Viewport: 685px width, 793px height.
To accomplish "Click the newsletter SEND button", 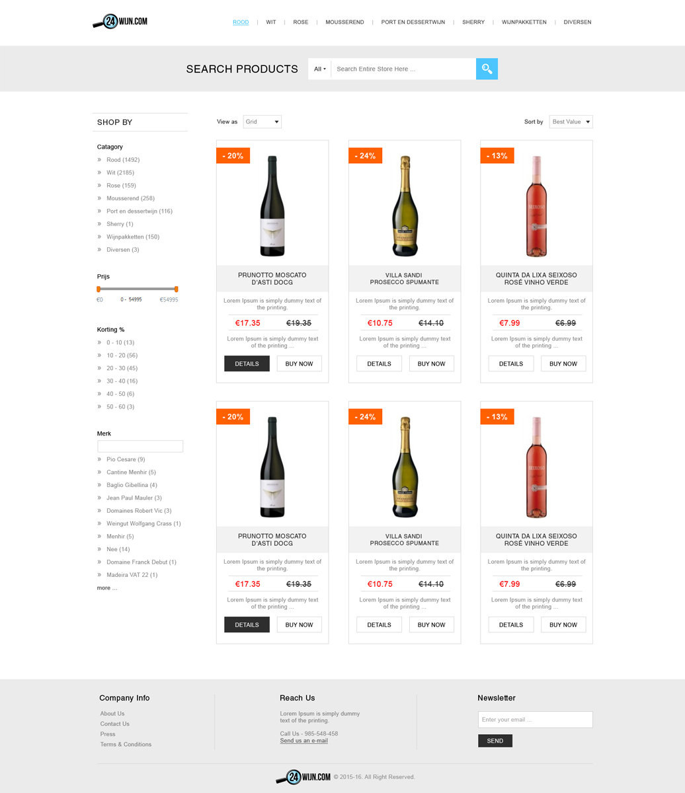I will point(495,741).
